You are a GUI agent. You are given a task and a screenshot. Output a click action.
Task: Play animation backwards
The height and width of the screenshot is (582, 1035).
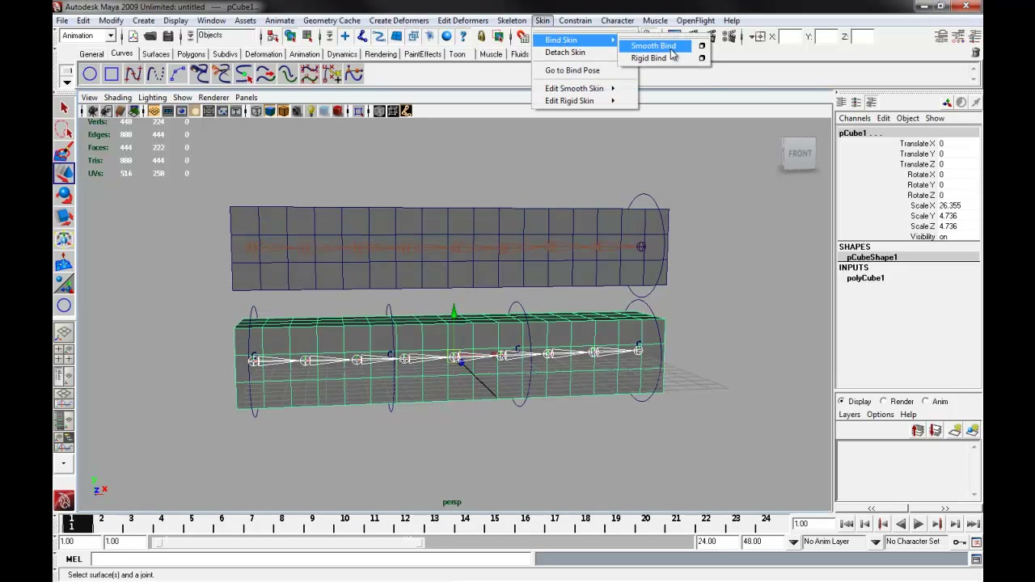[x=901, y=525]
